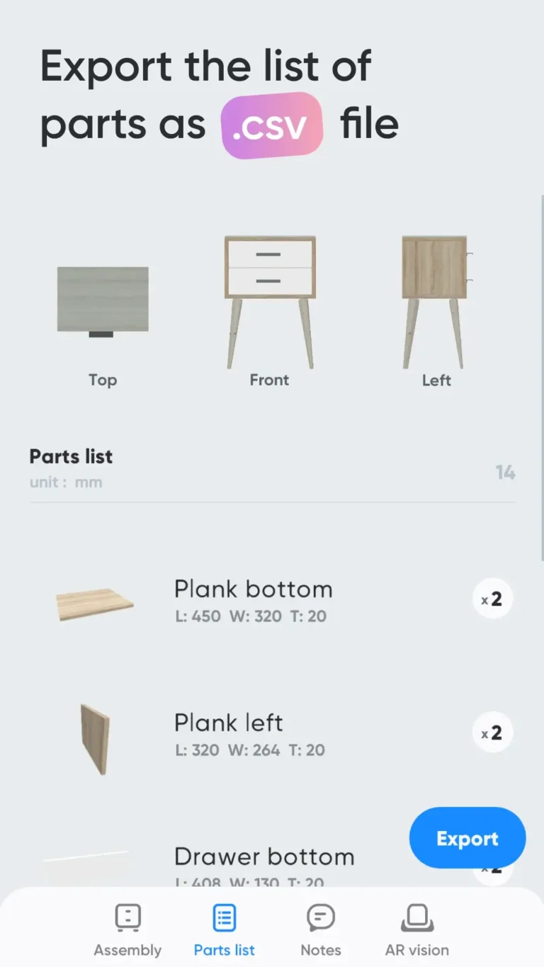
Task: Select the Parts list icon
Action: click(224, 917)
